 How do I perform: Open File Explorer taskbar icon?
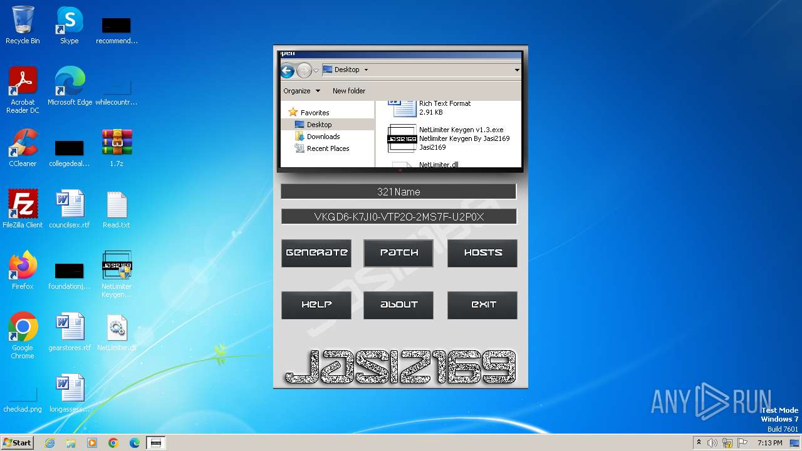[71, 443]
